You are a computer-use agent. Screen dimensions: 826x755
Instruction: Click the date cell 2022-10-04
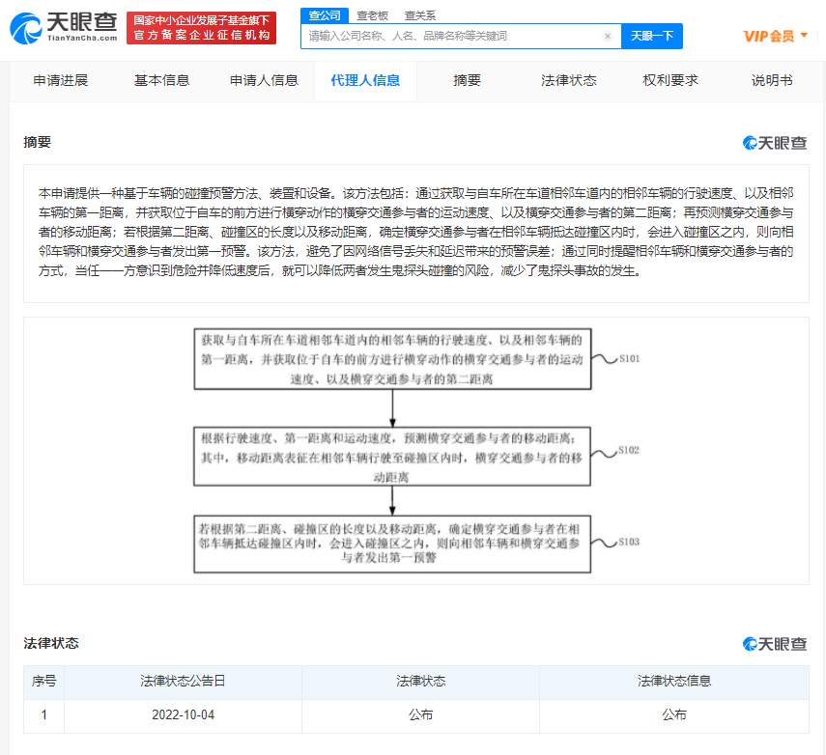click(x=183, y=715)
